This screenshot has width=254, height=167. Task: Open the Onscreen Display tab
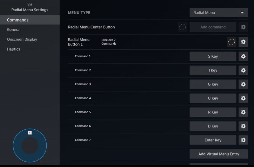[22, 40]
